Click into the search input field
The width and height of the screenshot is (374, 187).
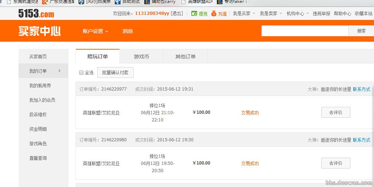[305, 31]
